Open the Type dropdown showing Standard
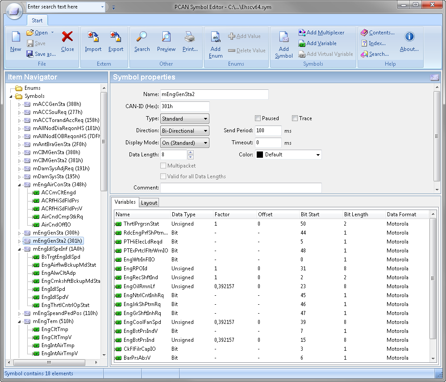 pyautogui.click(x=185, y=119)
